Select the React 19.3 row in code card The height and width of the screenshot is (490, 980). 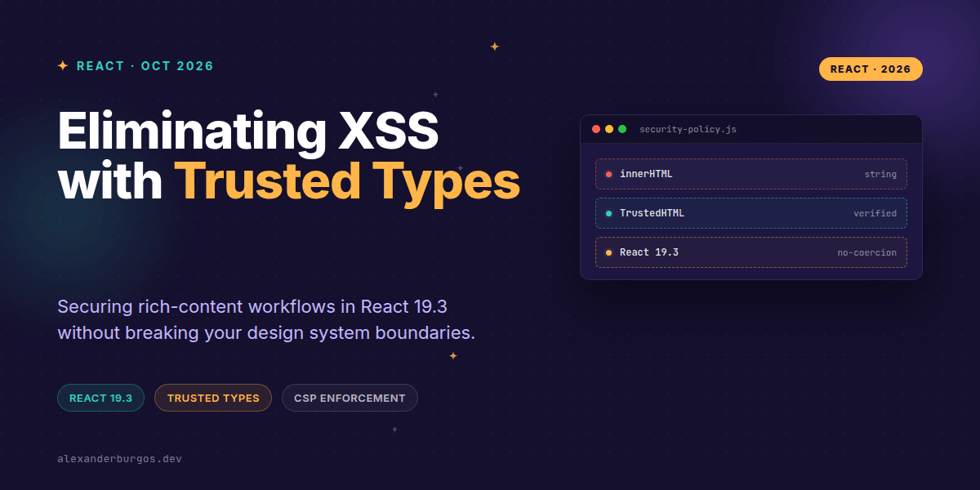pyautogui.click(x=751, y=252)
